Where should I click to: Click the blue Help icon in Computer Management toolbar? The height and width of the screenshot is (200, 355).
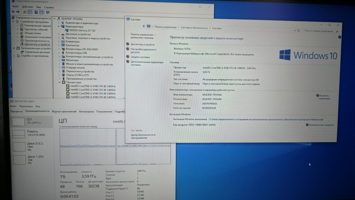pyautogui.click(x=36, y=12)
